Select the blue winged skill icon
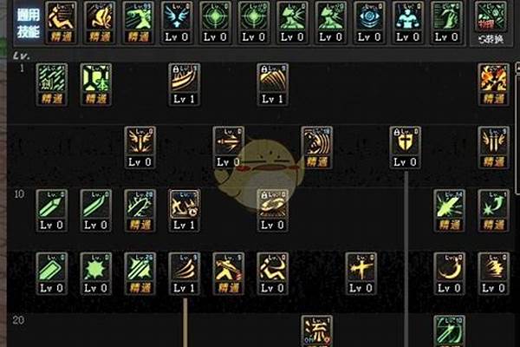The height and width of the screenshot is (347, 520). tap(177, 22)
